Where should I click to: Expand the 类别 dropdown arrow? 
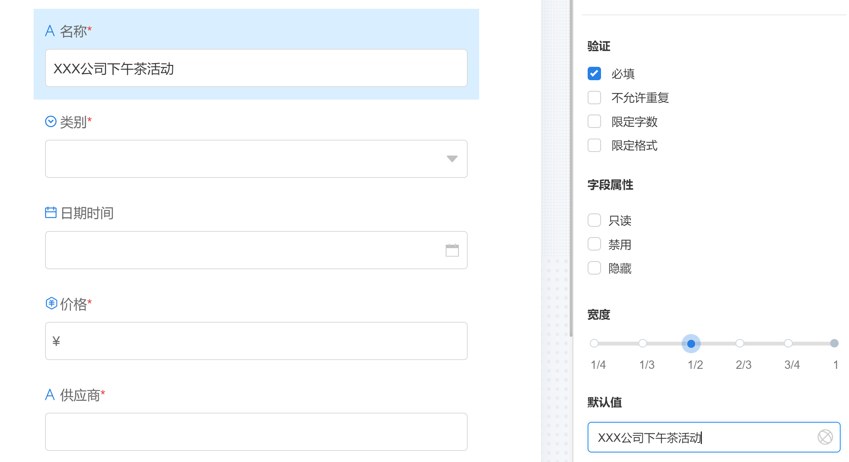(x=452, y=159)
